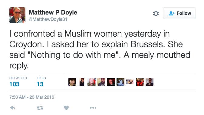Open the tweet author's profile photo
The width and height of the screenshot is (204, 115).
click(x=18, y=15)
